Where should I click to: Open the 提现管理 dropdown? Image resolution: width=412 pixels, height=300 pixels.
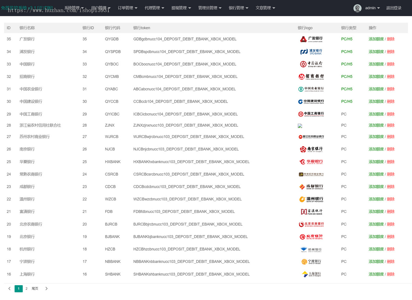(x=181, y=8)
